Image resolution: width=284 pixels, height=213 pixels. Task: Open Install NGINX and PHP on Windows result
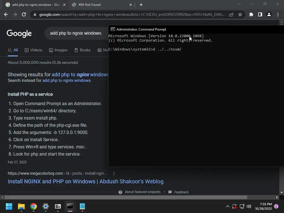[x=86, y=181]
